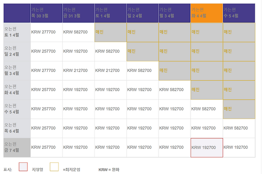262x174 pixels.
Task: Click the highlighted KRW 192700 selected-date cell
Action: [207, 148]
